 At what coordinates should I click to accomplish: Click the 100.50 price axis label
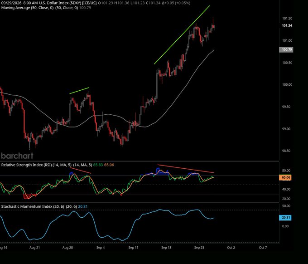(x=287, y=63)
